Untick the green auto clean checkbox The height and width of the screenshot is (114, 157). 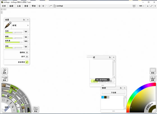27,62
